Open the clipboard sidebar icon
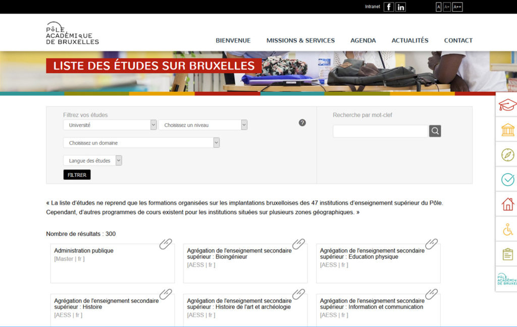Image resolution: width=517 pixels, height=327 pixels. coord(508,254)
